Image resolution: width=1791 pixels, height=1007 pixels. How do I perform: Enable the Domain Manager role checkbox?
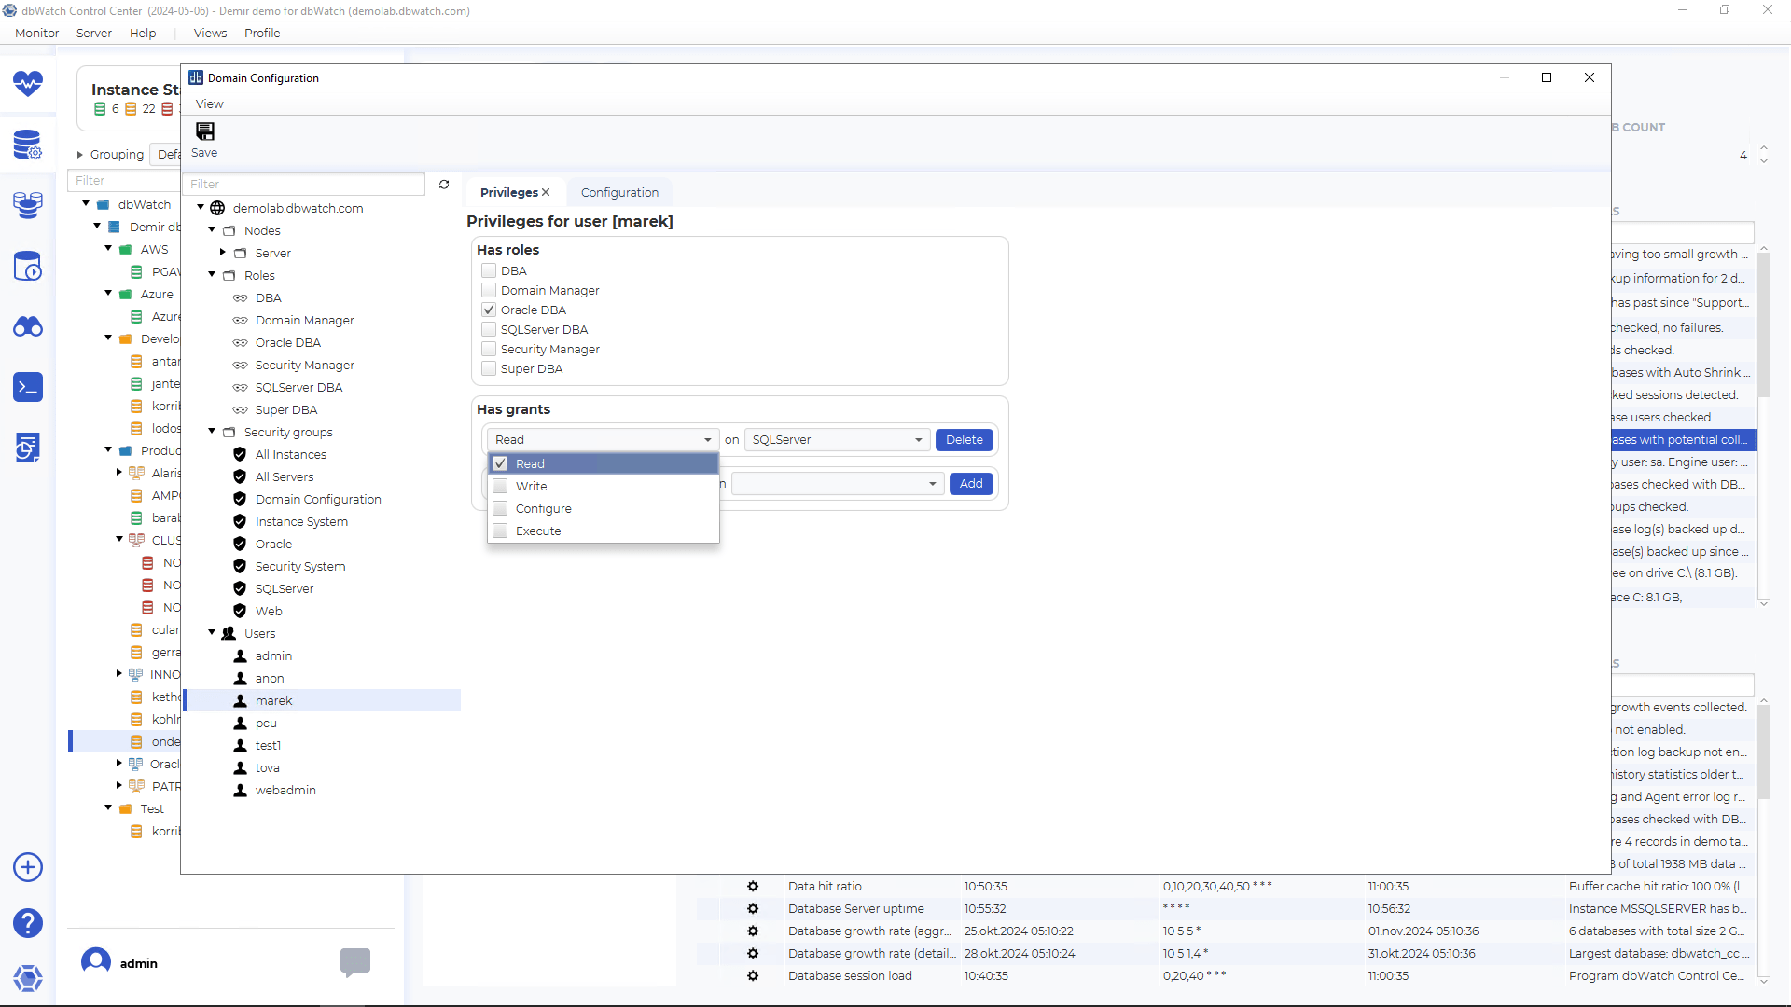tap(489, 291)
